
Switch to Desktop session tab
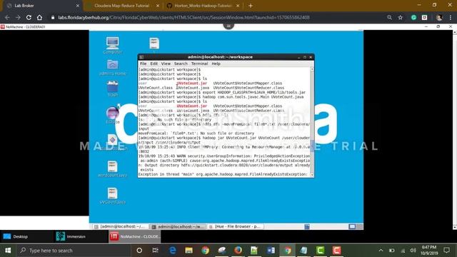[27, 236]
